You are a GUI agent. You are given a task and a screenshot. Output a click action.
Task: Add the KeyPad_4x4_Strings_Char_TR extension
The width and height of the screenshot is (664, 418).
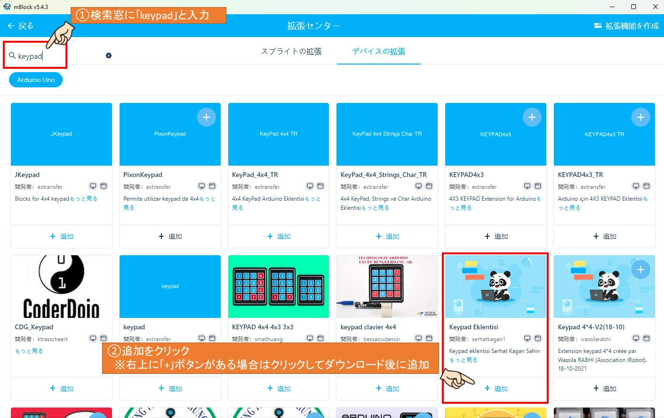pos(387,236)
